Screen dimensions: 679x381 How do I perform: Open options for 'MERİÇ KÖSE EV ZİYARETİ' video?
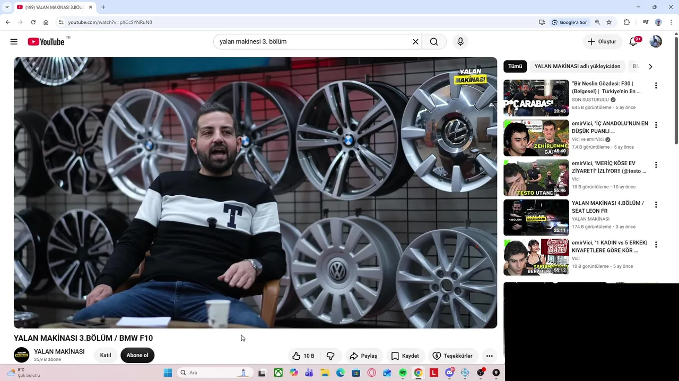(x=656, y=165)
